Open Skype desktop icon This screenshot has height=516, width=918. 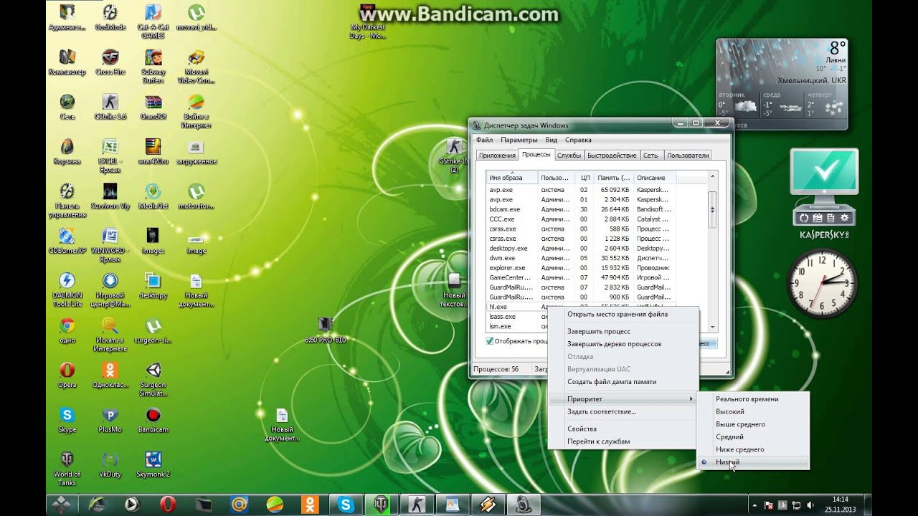(67, 419)
